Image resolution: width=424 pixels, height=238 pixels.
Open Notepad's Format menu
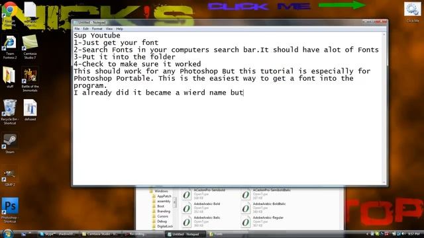click(x=97, y=29)
